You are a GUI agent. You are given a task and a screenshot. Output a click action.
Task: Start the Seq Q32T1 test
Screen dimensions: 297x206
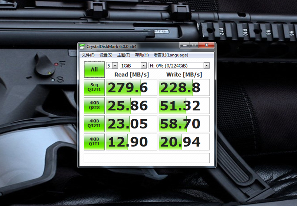pos(94,87)
